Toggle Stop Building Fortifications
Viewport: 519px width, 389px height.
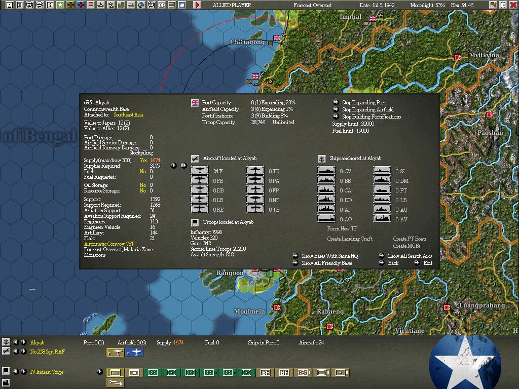[x=372, y=116]
